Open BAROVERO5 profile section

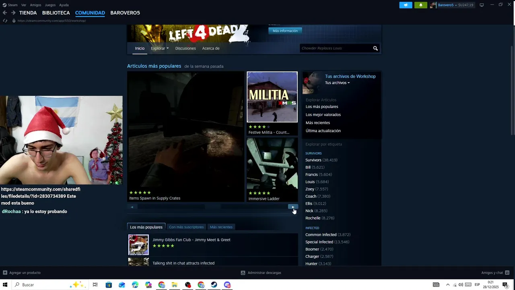click(125, 13)
